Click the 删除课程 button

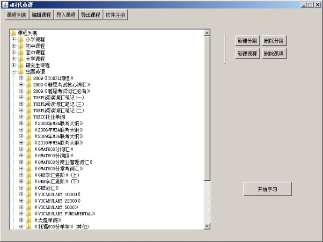click(274, 54)
